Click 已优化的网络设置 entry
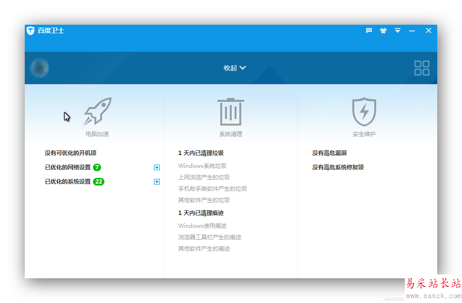Viewport: 462px width, 303px height. 68,167
